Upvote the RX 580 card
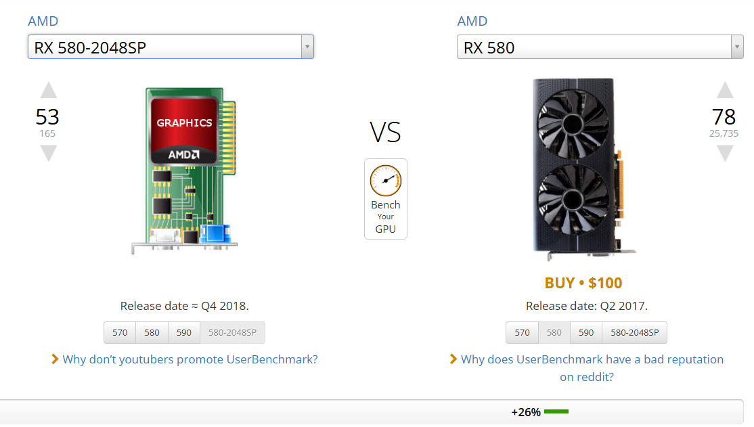This screenshot has height=427, width=754. coord(725,91)
